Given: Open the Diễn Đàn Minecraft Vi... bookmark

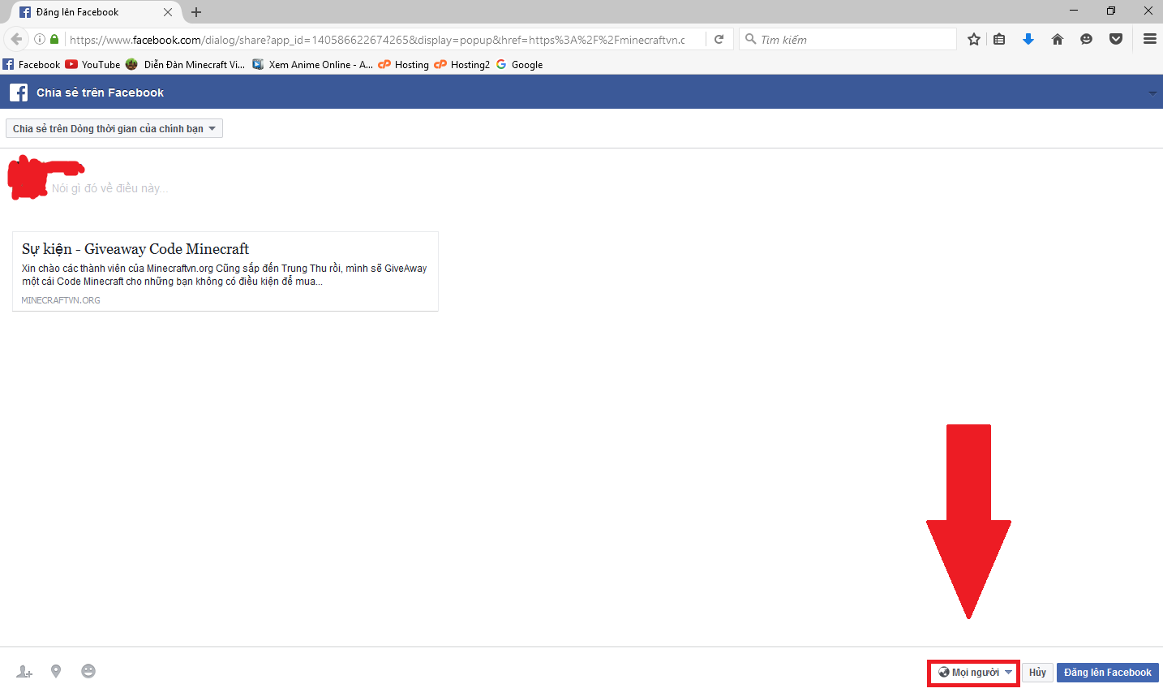Looking at the screenshot, I should [x=185, y=65].
